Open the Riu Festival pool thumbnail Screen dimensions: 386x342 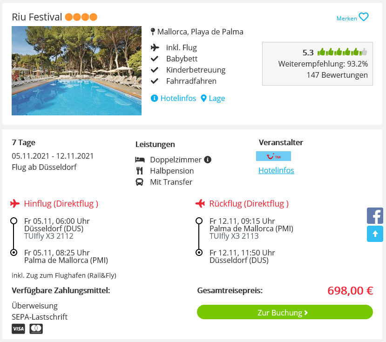pyautogui.click(x=76, y=71)
